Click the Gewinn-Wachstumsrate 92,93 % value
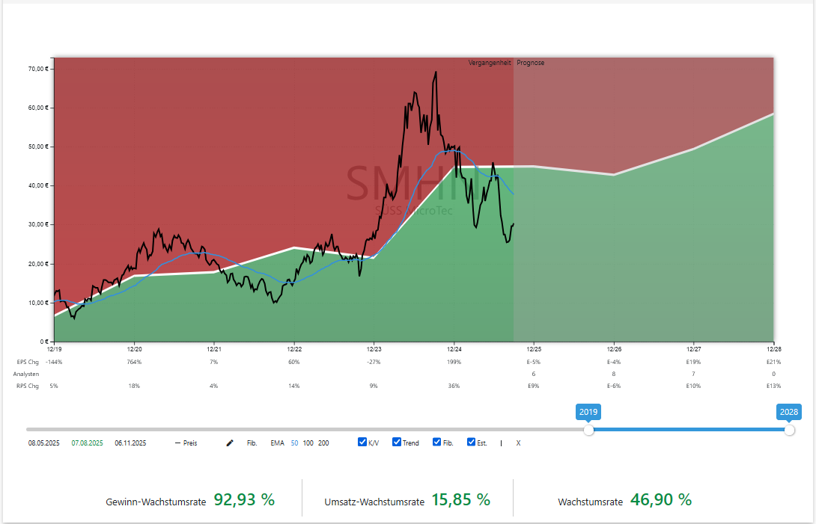 [x=244, y=500]
